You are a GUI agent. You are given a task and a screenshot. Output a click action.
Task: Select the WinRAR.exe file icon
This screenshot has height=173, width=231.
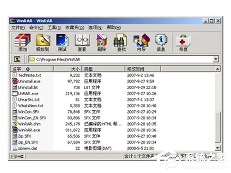tap(15, 130)
